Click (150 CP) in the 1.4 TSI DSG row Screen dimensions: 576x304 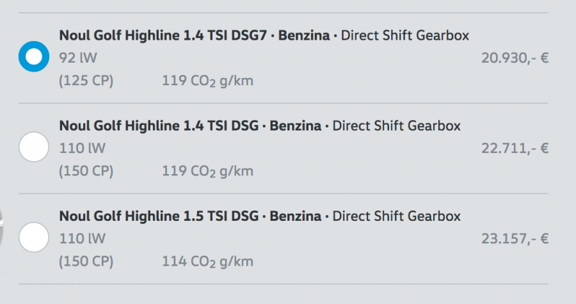coord(86,172)
